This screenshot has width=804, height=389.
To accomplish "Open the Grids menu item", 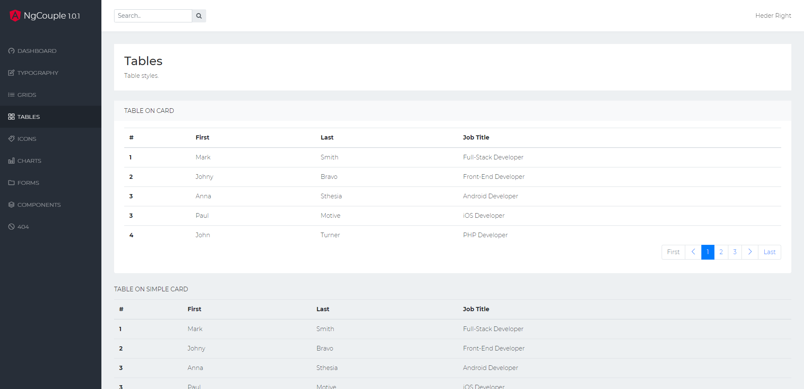I will click(x=51, y=95).
